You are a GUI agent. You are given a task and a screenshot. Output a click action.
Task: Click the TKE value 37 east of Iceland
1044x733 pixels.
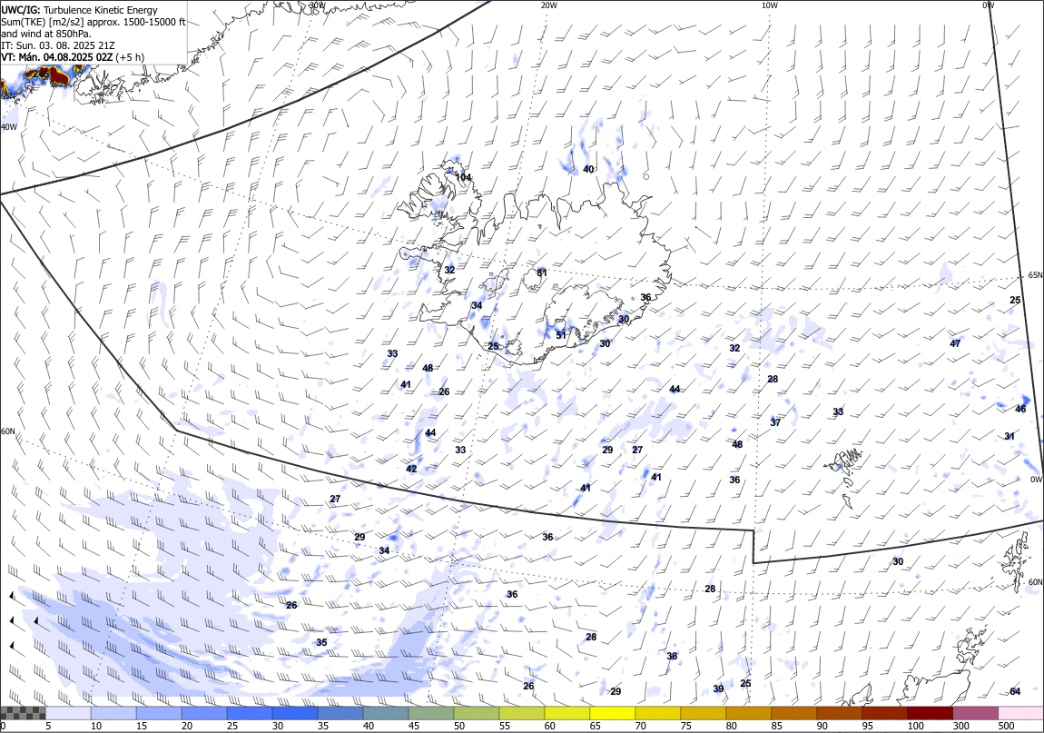[775, 422]
